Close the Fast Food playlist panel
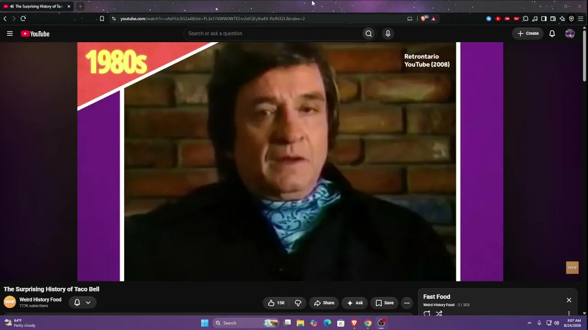Screen dimensions: 588x330 (569, 300)
